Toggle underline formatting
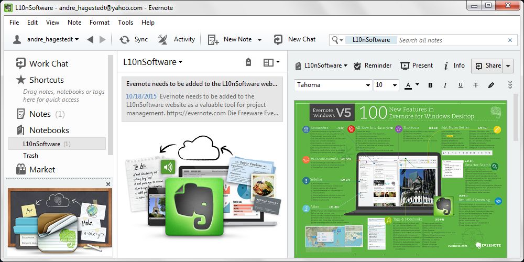Viewport: 524px width, 262px height. click(x=461, y=85)
